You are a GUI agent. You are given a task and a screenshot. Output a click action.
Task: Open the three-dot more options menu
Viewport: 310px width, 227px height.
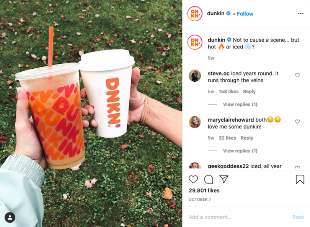[301, 14]
